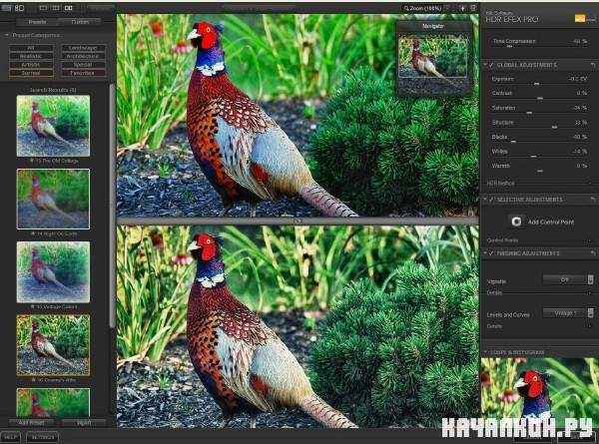599x444 pixels.
Task: Apply the first preset thumbnail in results
Action: (x=53, y=126)
